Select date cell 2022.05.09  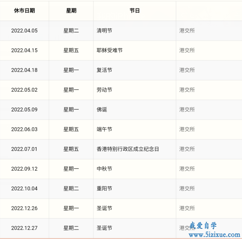pos(24,109)
